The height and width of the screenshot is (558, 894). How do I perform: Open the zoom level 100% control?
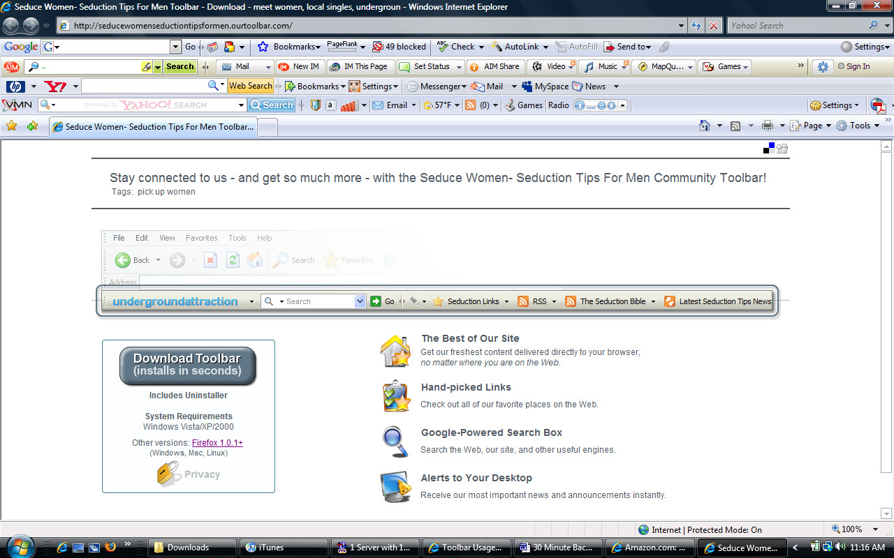[856, 529]
